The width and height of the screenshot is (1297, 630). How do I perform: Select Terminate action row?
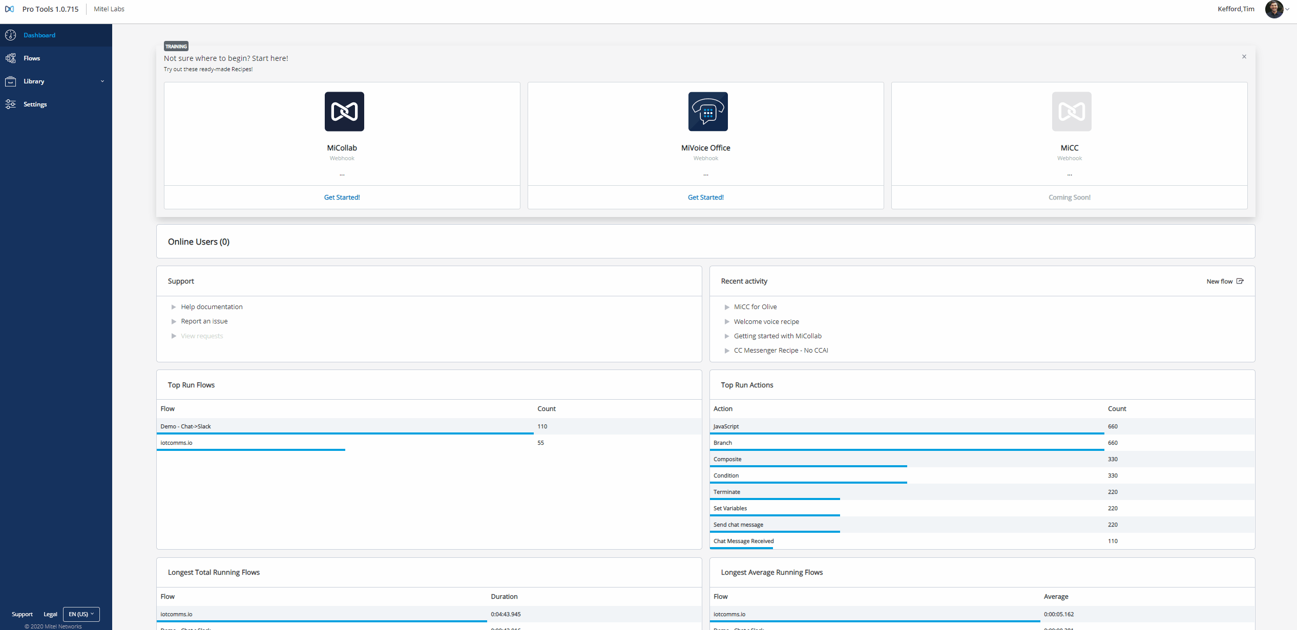[982, 492]
